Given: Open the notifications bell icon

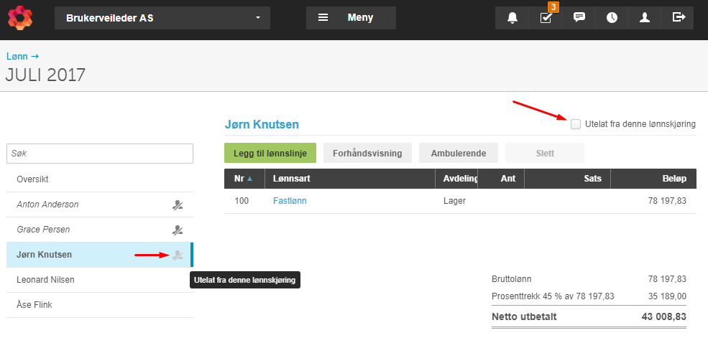Looking at the screenshot, I should pyautogui.click(x=512, y=18).
